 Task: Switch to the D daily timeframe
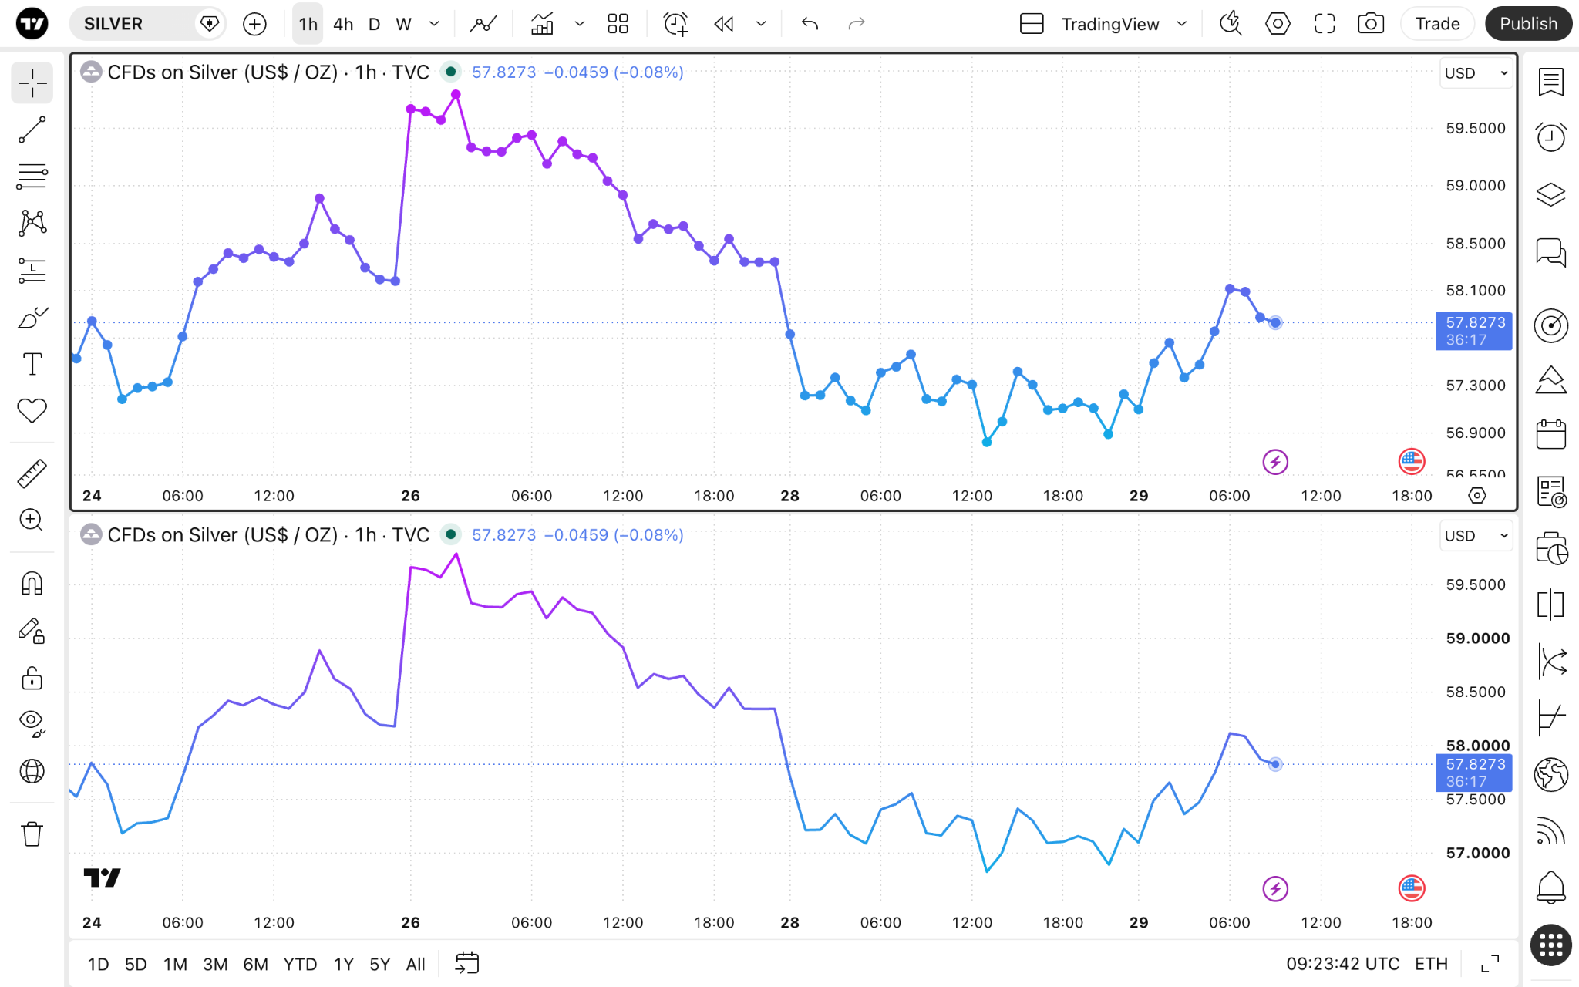[x=374, y=24]
